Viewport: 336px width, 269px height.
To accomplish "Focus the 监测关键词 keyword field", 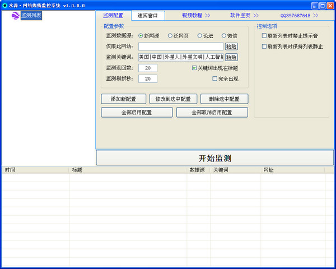I will tap(181, 57).
